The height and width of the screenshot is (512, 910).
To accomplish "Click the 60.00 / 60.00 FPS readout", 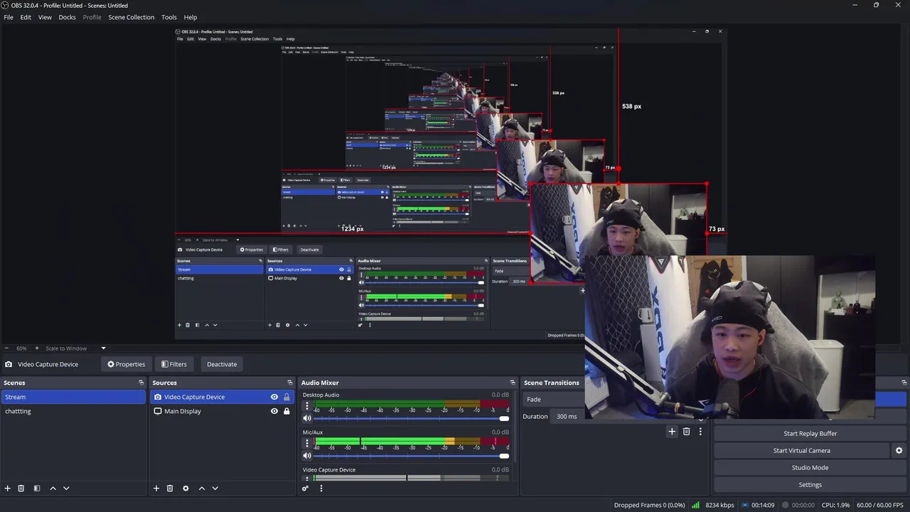I will click(881, 505).
